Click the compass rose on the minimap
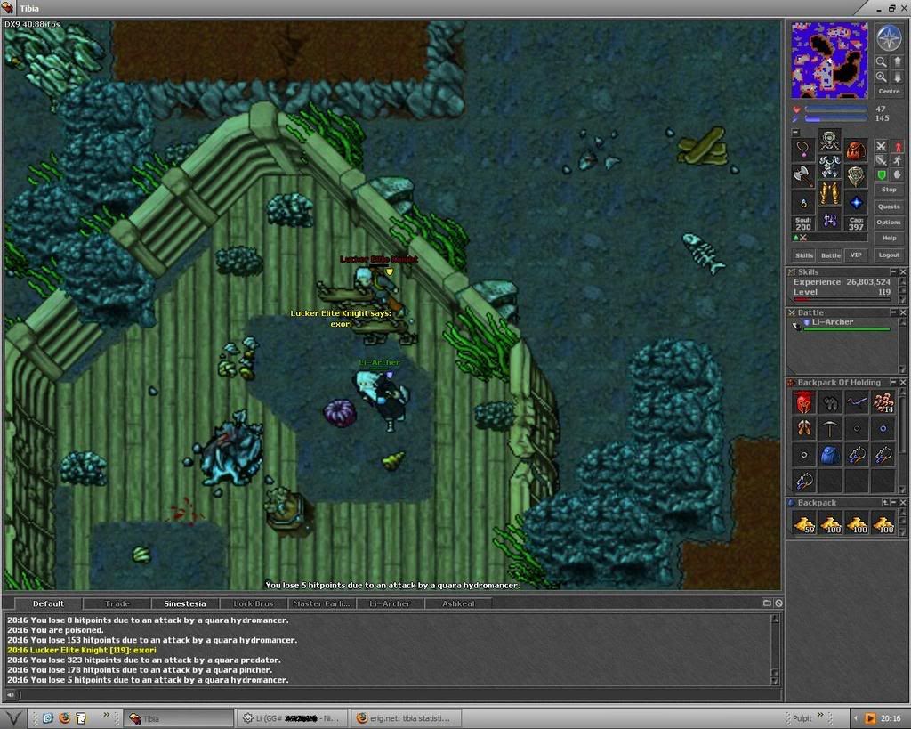Viewport: 911px width, 729px height. pyautogui.click(x=889, y=37)
